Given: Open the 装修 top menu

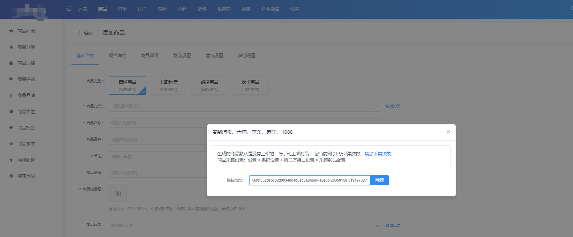Looking at the screenshot, I should 202,9.
